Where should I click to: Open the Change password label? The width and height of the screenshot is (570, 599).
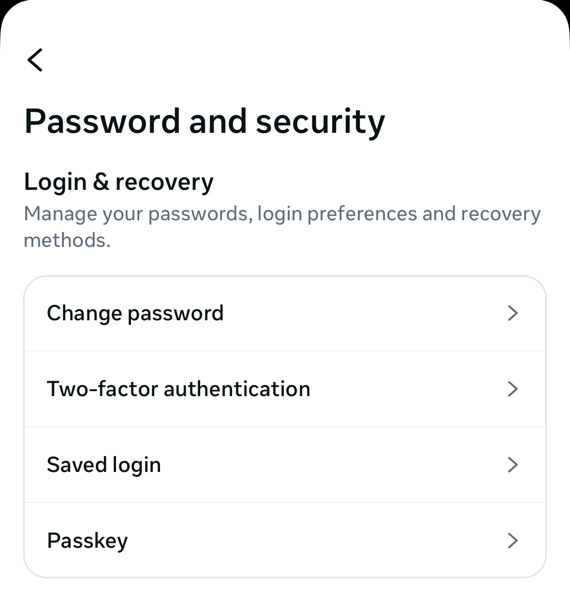[135, 313]
